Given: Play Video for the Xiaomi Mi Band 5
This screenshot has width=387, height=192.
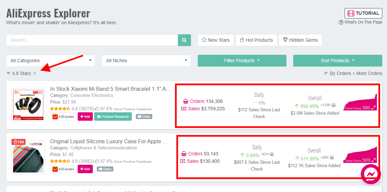Looking at the screenshot, I should pos(144,117).
